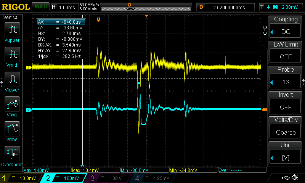Click horizontal timebase 1.00ms field
The width and height of the screenshot is (305, 183).
click(64, 7)
